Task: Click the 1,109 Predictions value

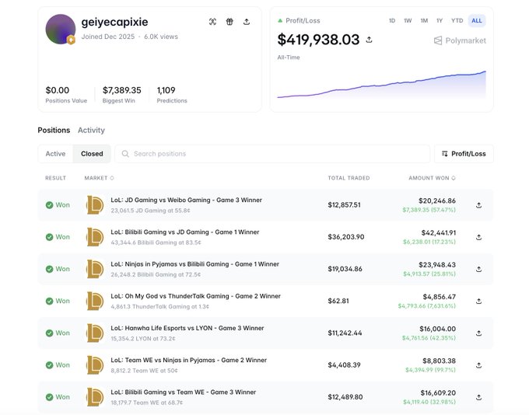Action: [166, 90]
